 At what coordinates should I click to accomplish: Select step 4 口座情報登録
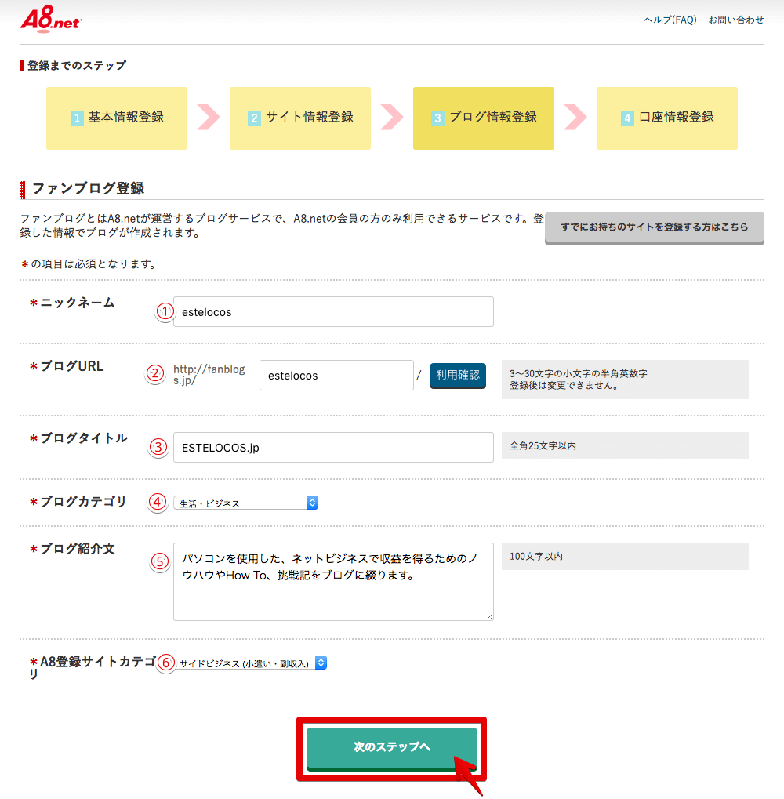tap(667, 118)
